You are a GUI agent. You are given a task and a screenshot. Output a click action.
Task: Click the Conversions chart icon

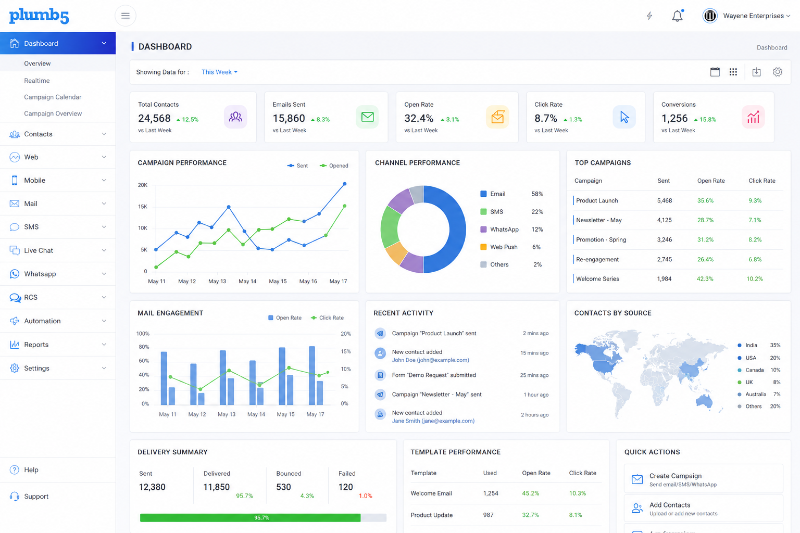753,117
